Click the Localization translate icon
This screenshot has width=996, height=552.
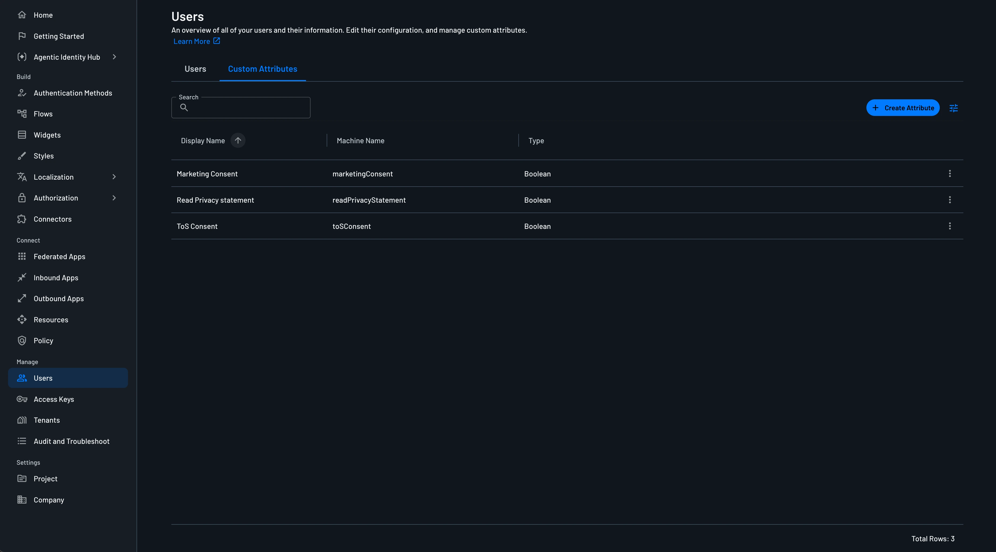[x=22, y=177]
